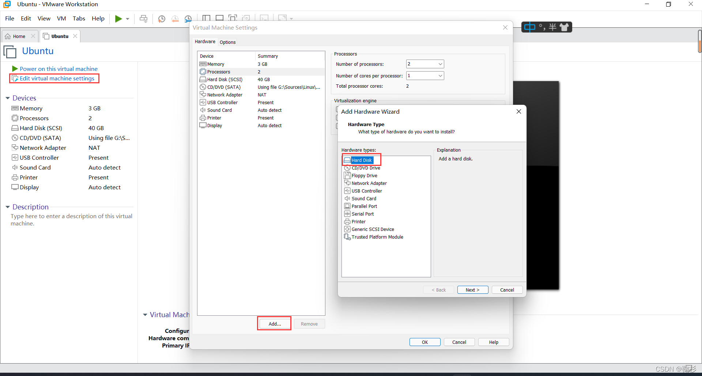Click Next in Add Hardware Wizard
This screenshot has height=376, width=702.
(472, 290)
